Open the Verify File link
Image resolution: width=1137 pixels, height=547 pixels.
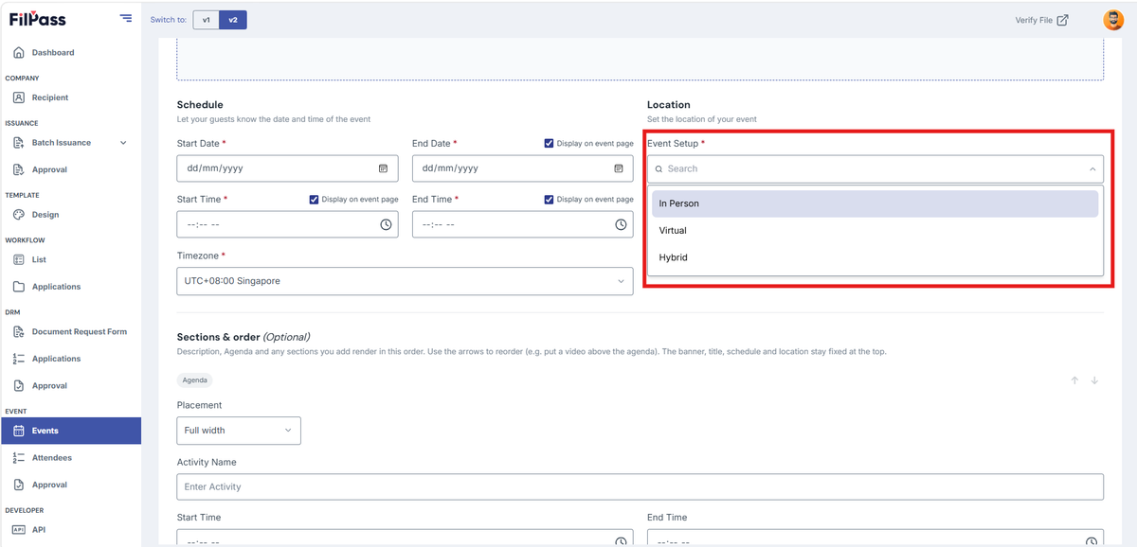pyautogui.click(x=1041, y=20)
